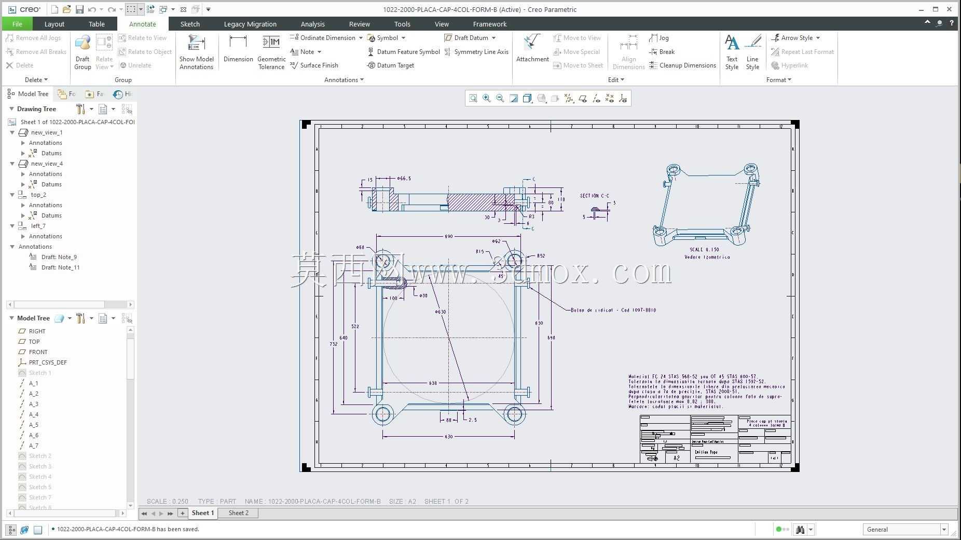Open the Line Style tool
Viewport: 961px width, 540px height.
pyautogui.click(x=752, y=52)
